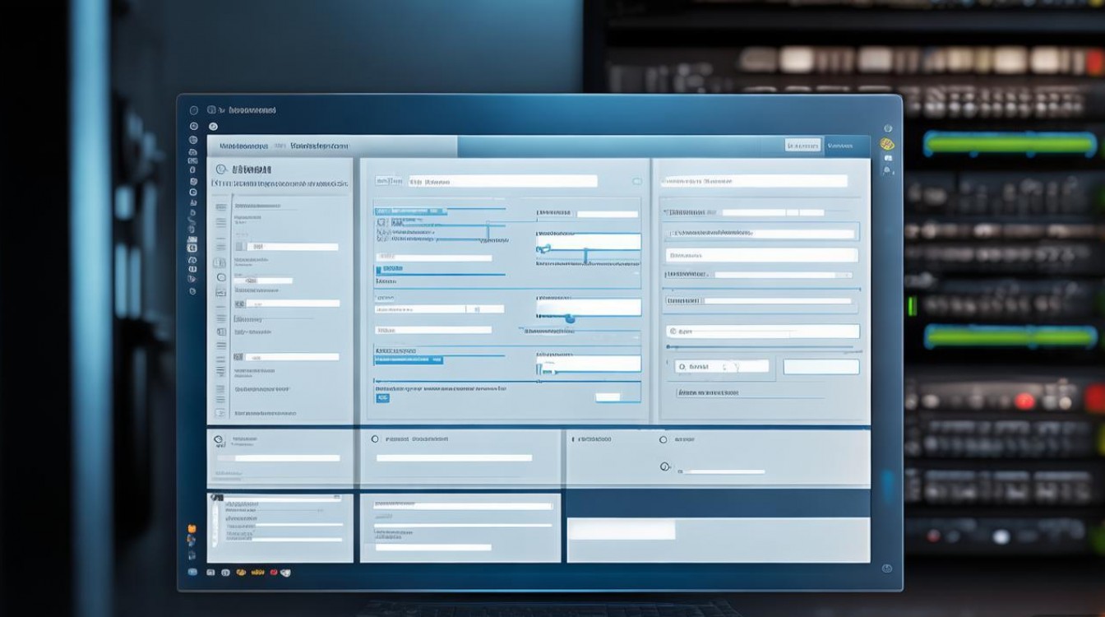Screen dimensions: 1105x617
Task: Click the topmost circle icon in left sidebar
Action: 194,110
